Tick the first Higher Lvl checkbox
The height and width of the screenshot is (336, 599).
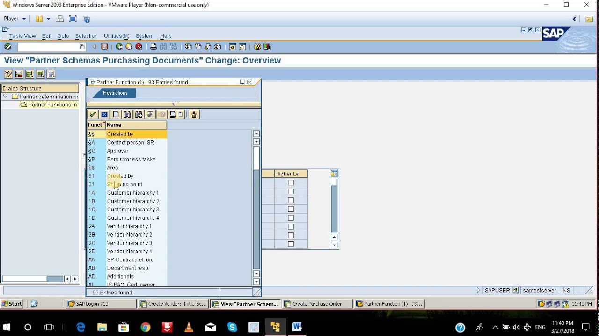(x=291, y=182)
